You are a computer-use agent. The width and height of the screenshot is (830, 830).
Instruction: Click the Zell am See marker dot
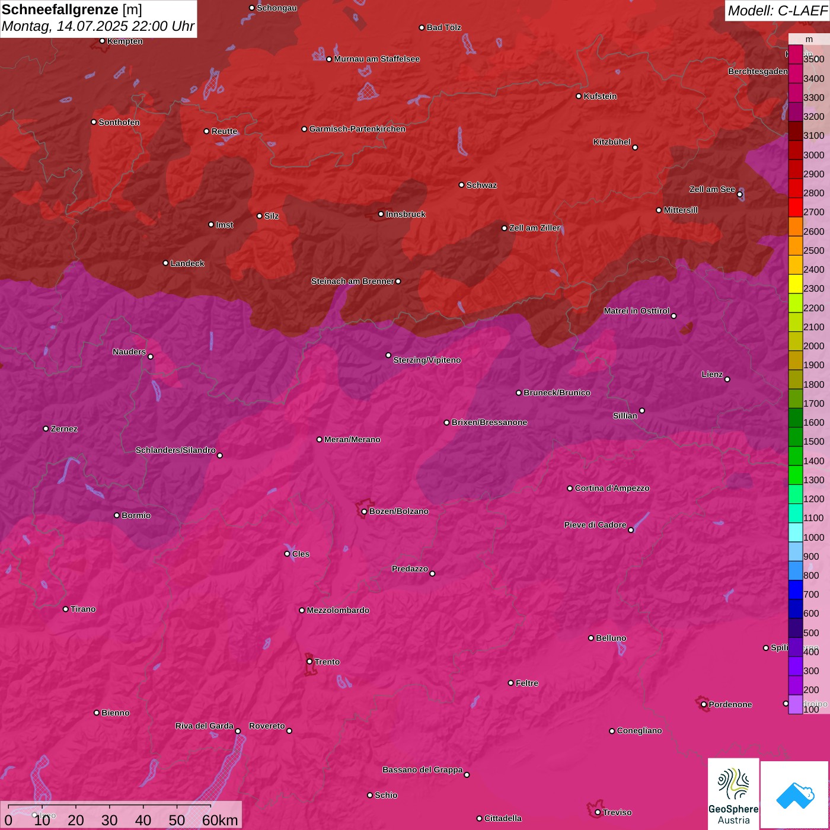click(739, 194)
